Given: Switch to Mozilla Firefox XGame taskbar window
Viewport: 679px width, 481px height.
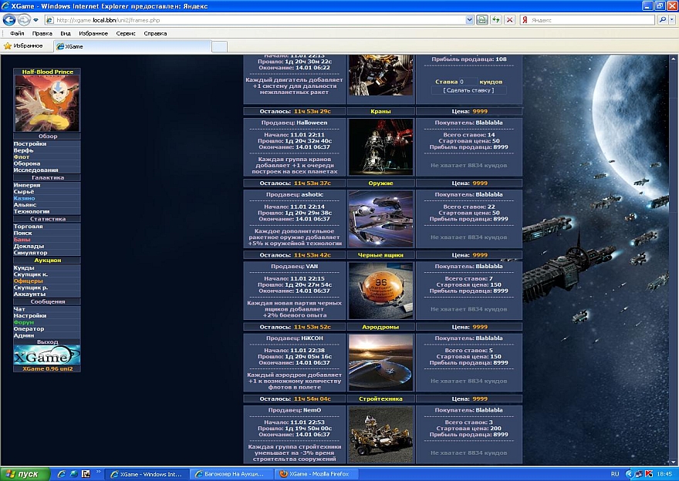Looking at the screenshot, I should click(314, 474).
